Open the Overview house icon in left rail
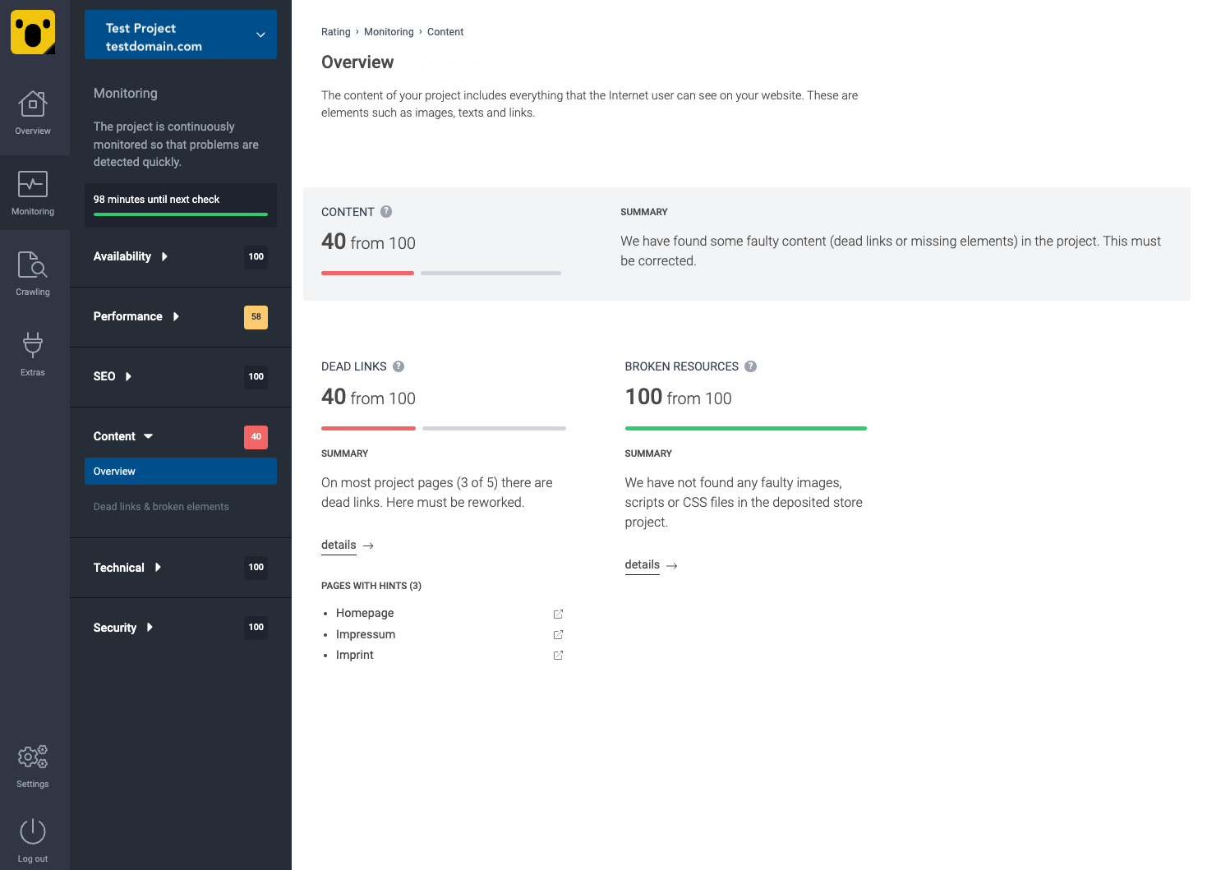 coord(33,105)
